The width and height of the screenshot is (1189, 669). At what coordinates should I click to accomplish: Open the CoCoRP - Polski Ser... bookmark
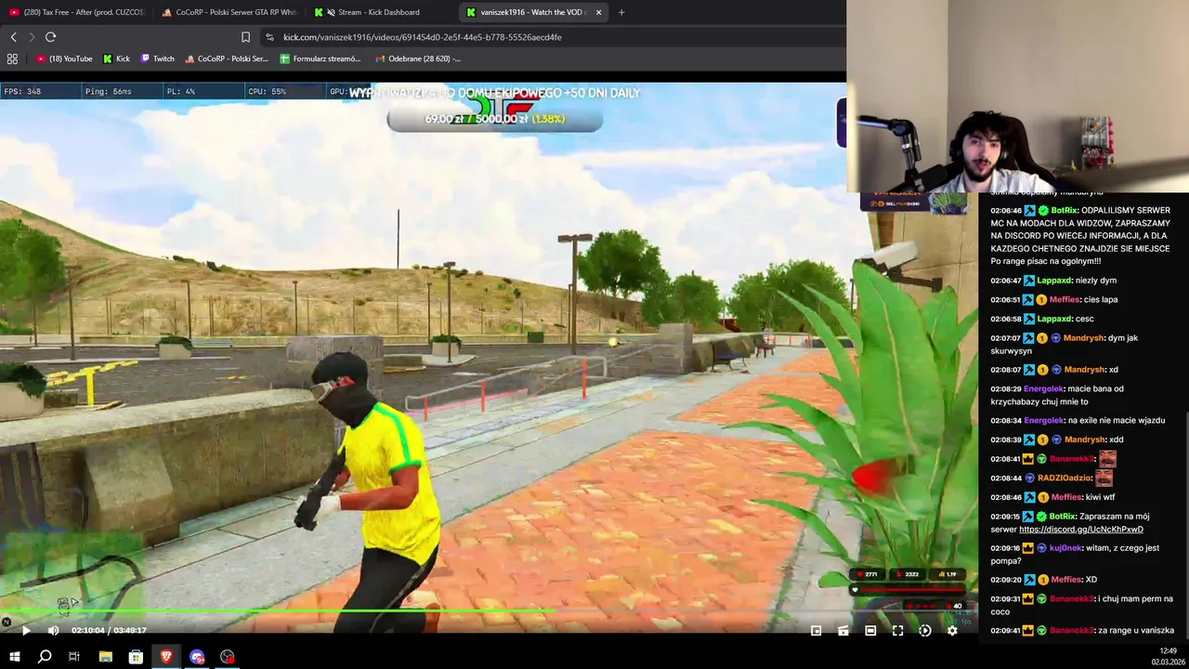tap(227, 59)
